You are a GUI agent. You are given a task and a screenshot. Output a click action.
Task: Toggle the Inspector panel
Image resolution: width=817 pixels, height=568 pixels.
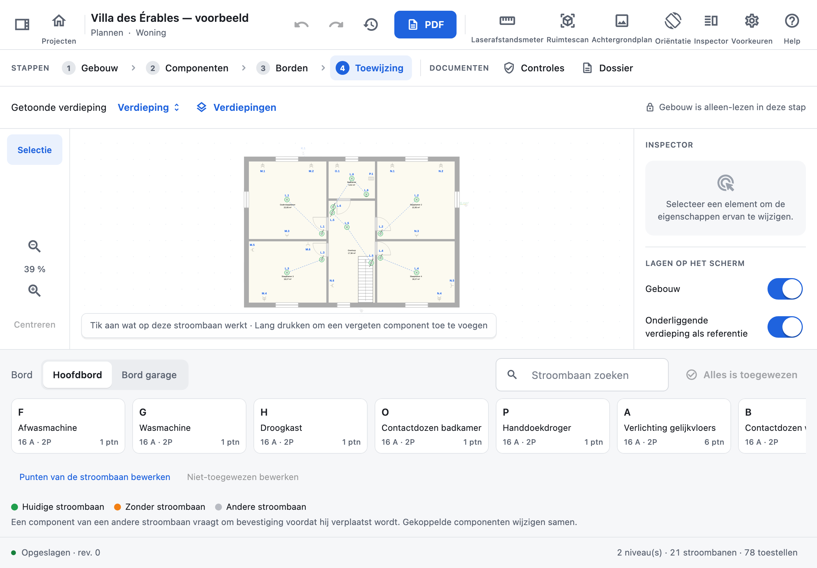pyautogui.click(x=711, y=28)
